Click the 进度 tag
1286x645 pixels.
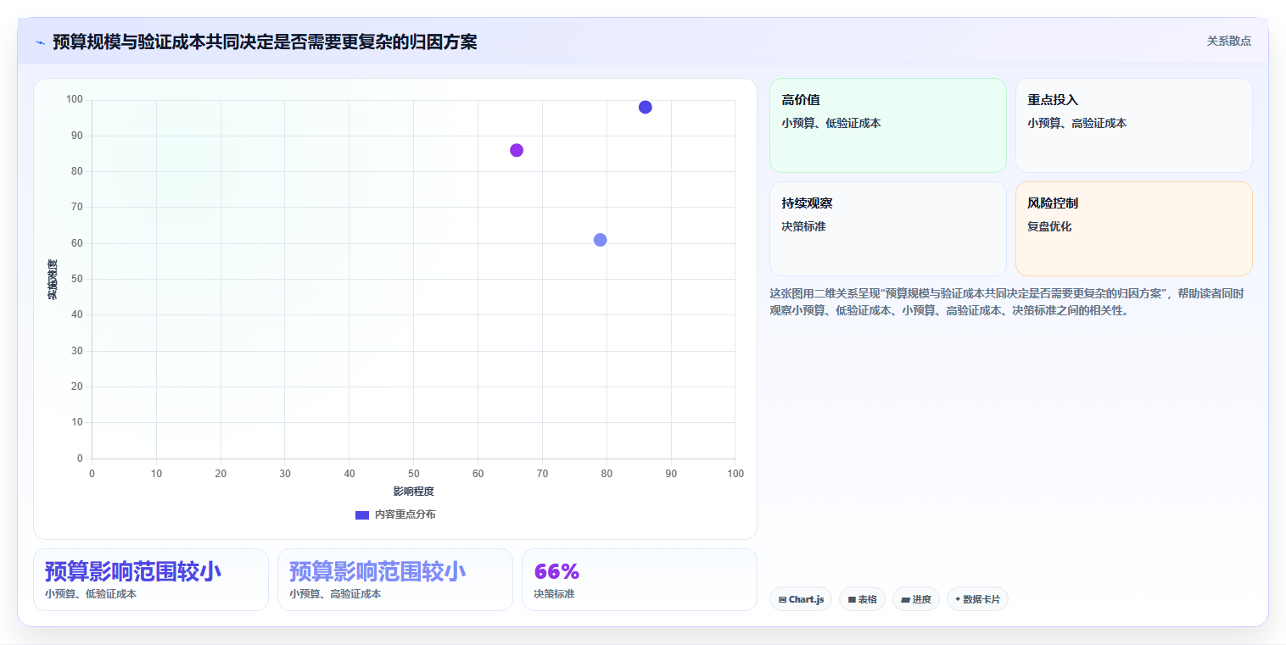pyautogui.click(x=916, y=599)
